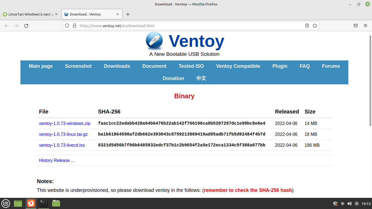Open the Donation navigation item

tap(173, 78)
